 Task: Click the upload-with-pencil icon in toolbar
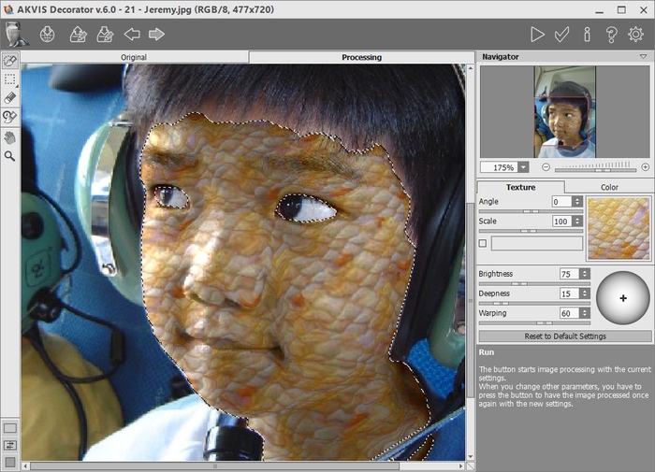(79, 35)
